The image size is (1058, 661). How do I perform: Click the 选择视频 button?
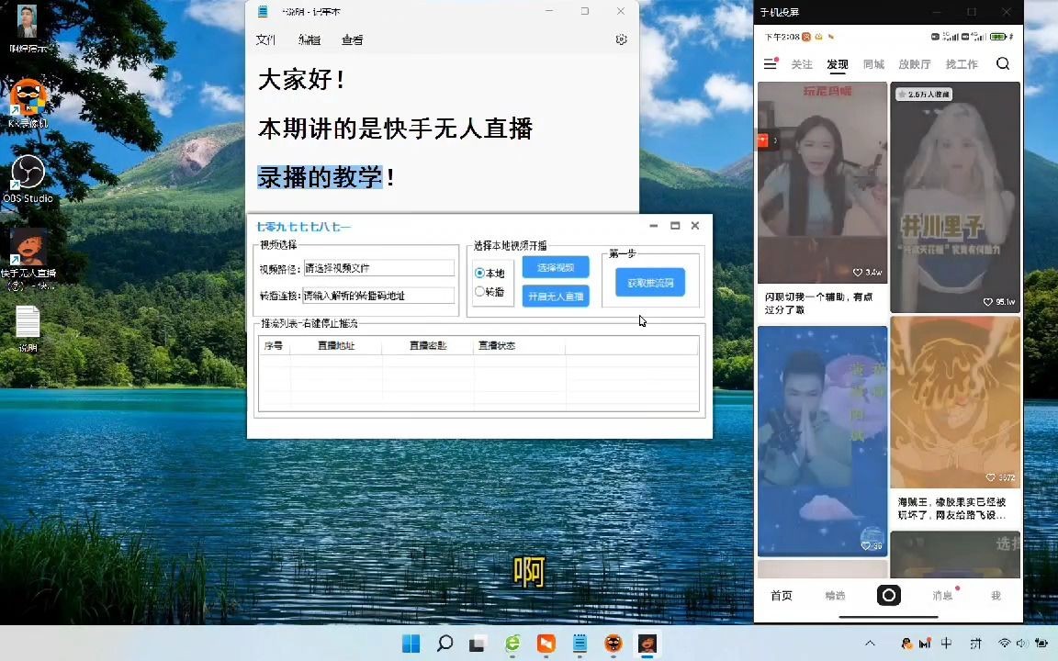pyautogui.click(x=556, y=268)
